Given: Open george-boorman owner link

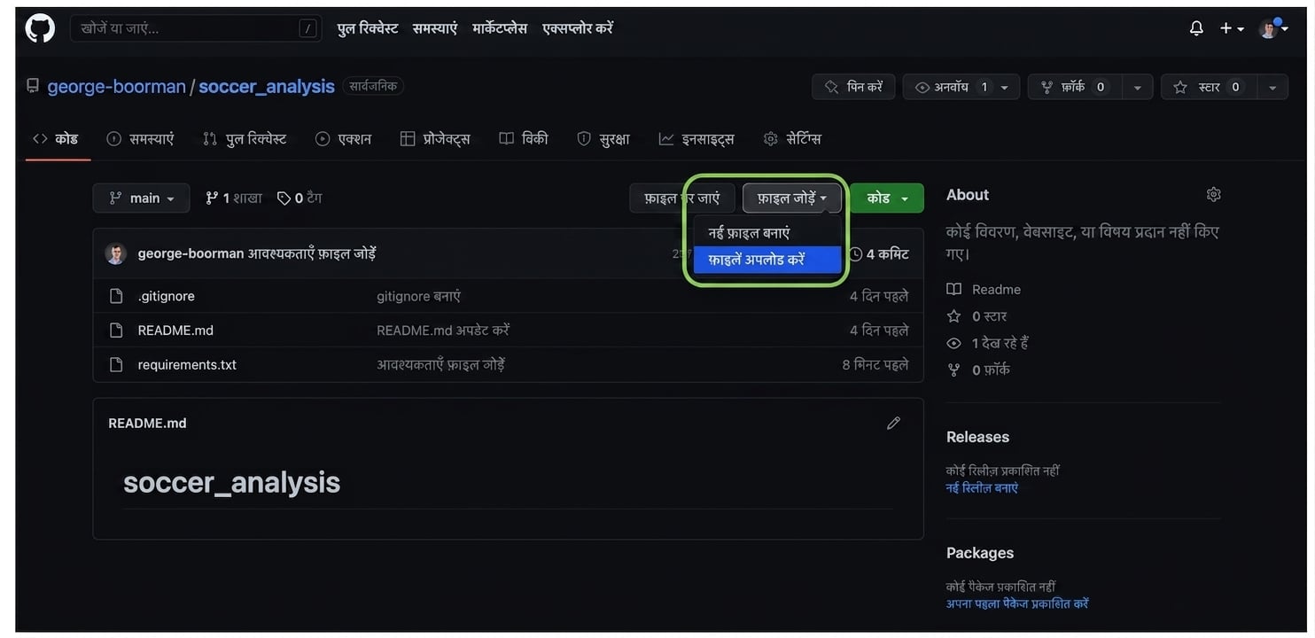Looking at the screenshot, I should [116, 86].
